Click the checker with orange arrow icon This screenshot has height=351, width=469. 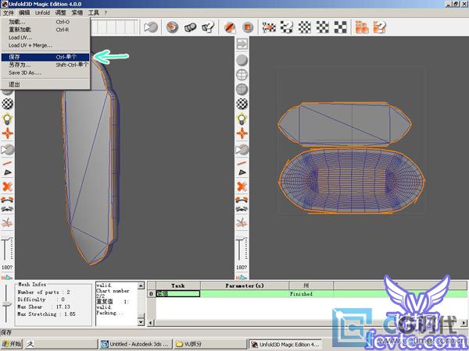[x=269, y=27]
